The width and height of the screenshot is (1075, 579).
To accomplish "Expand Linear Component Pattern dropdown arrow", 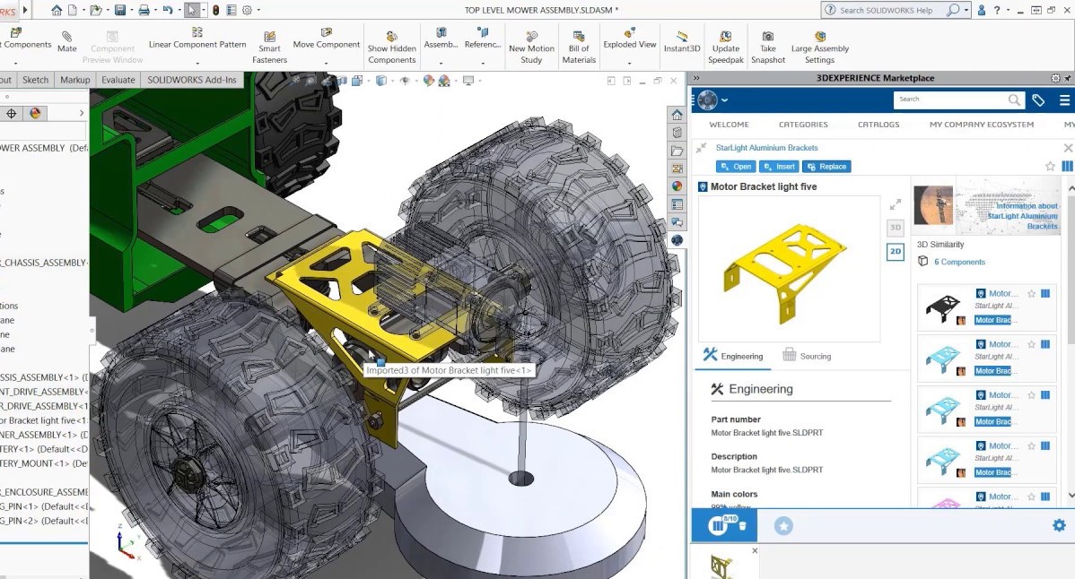I will [197, 63].
